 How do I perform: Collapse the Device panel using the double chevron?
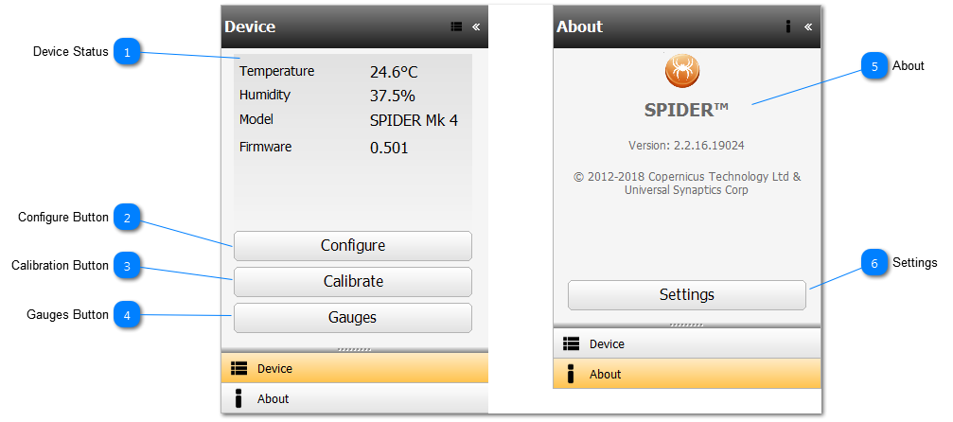tap(476, 27)
